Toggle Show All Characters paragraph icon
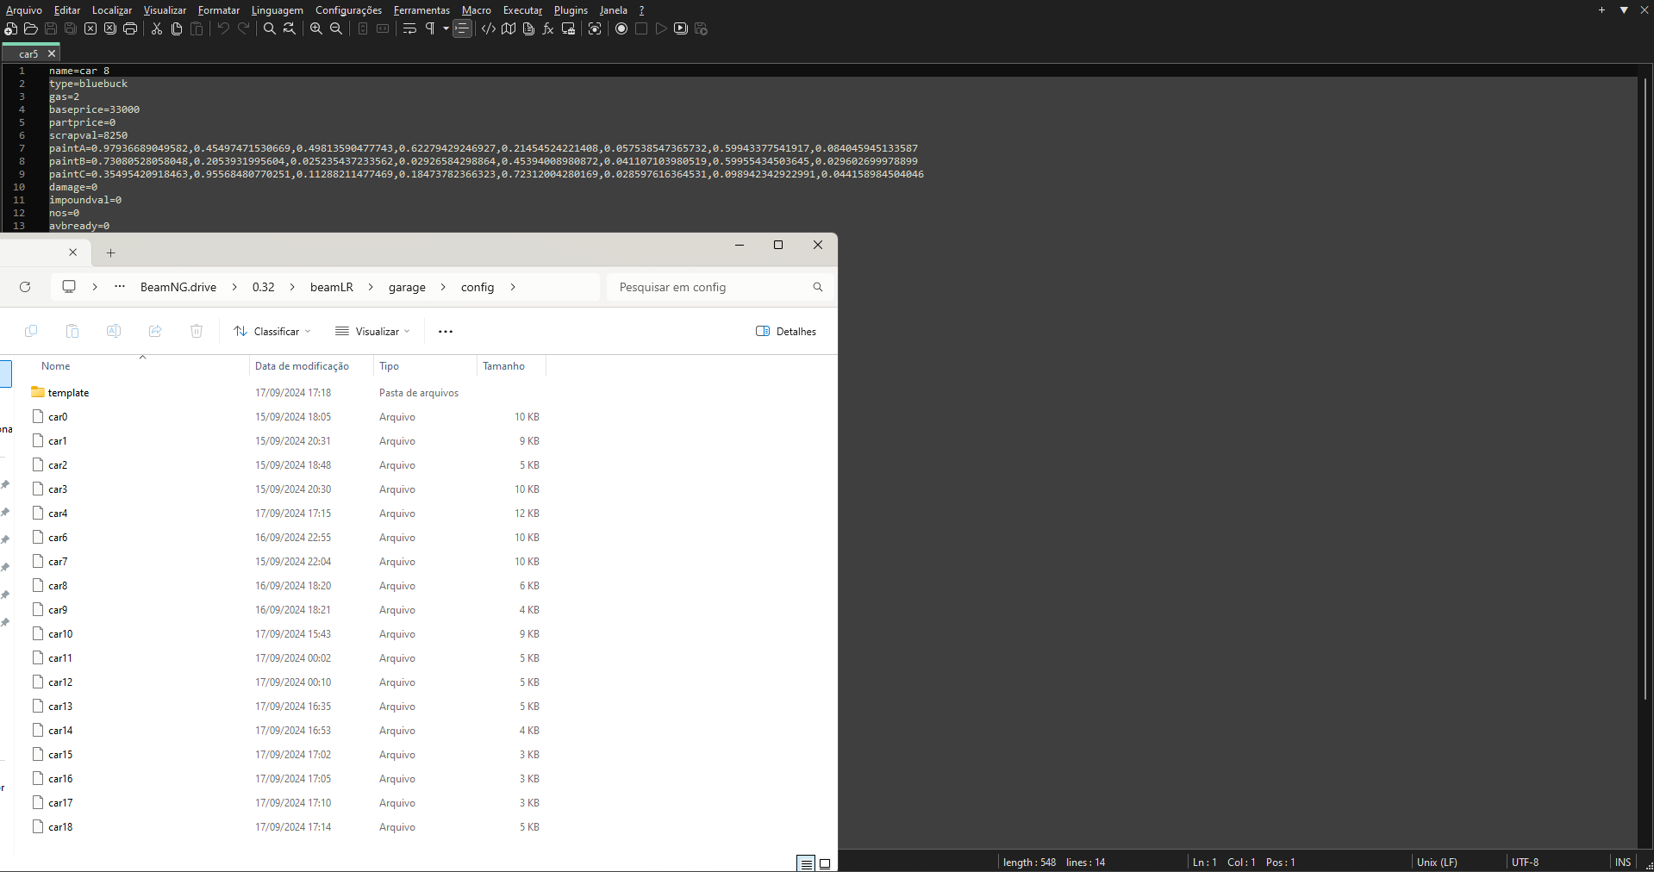 [x=429, y=28]
